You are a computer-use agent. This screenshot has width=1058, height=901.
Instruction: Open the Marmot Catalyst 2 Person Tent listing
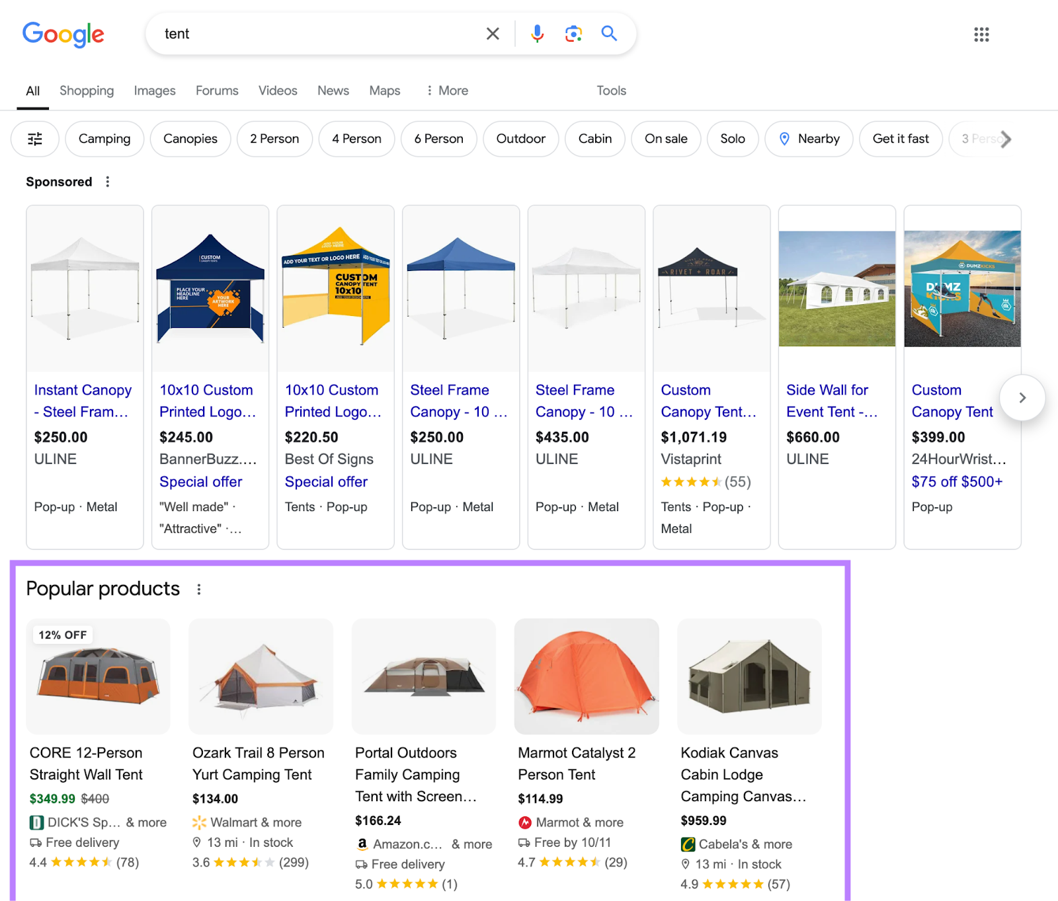click(x=576, y=764)
